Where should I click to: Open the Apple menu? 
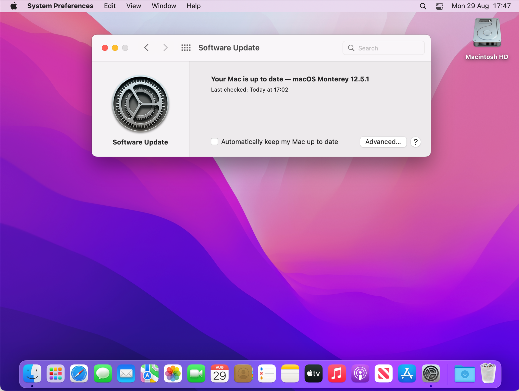pos(14,6)
